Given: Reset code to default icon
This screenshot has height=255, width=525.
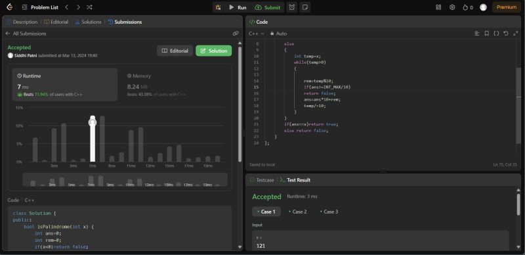Looking at the screenshot, I should coord(506,34).
